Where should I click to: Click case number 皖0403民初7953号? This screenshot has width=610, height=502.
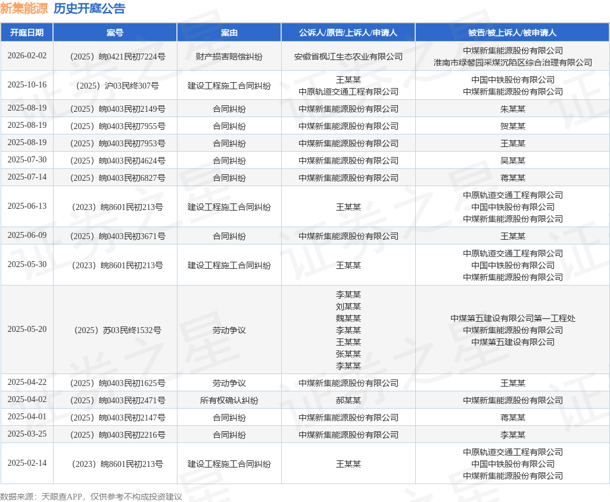point(117,143)
